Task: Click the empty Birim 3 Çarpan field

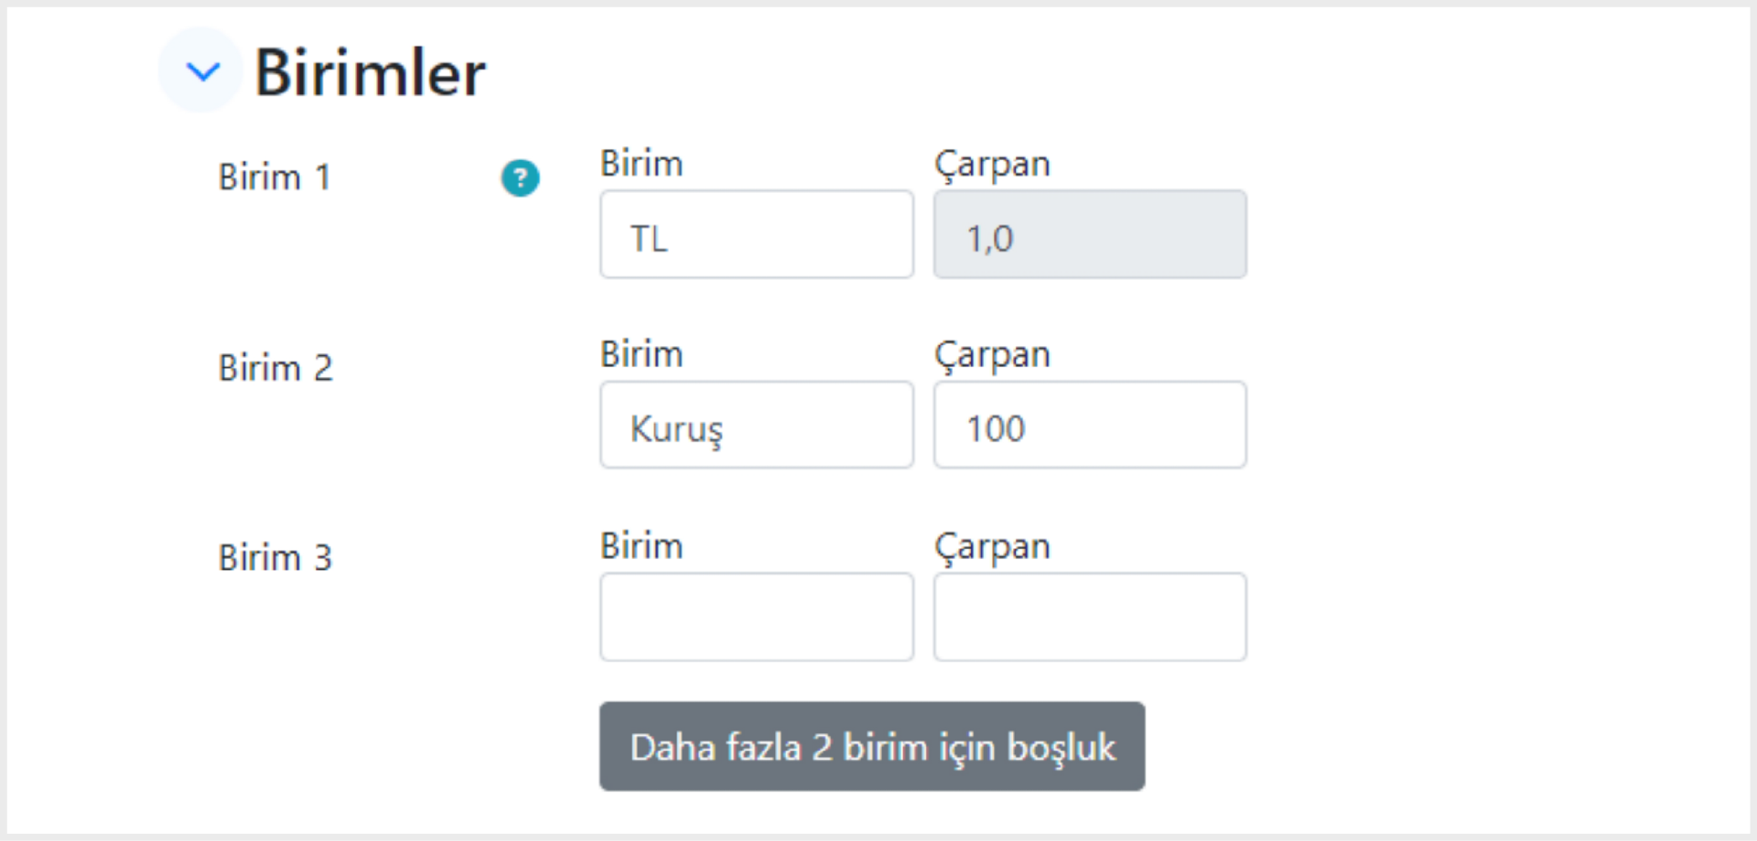Action: (1090, 617)
